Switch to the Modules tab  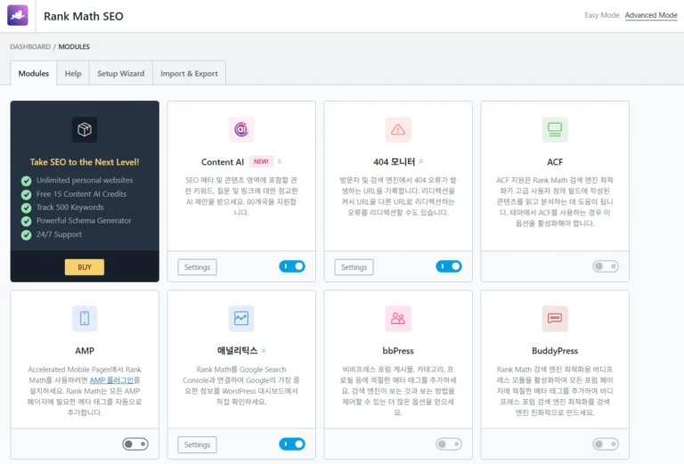34,73
